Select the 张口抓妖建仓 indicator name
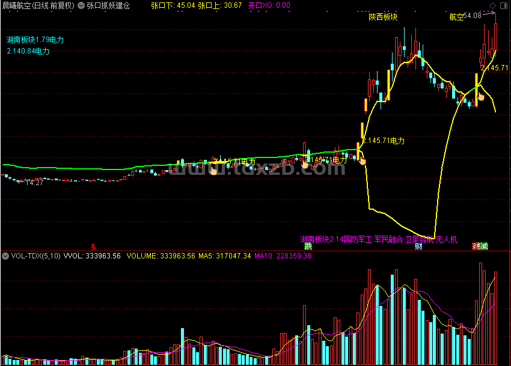 point(108,5)
